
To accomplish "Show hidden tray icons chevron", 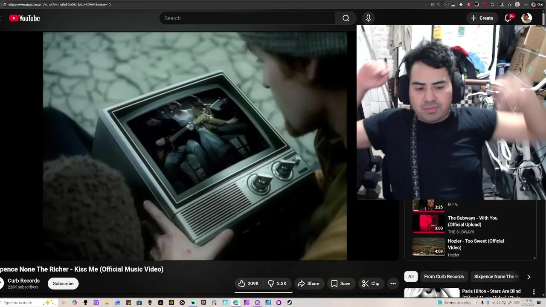I will pyautogui.click(x=477, y=303).
